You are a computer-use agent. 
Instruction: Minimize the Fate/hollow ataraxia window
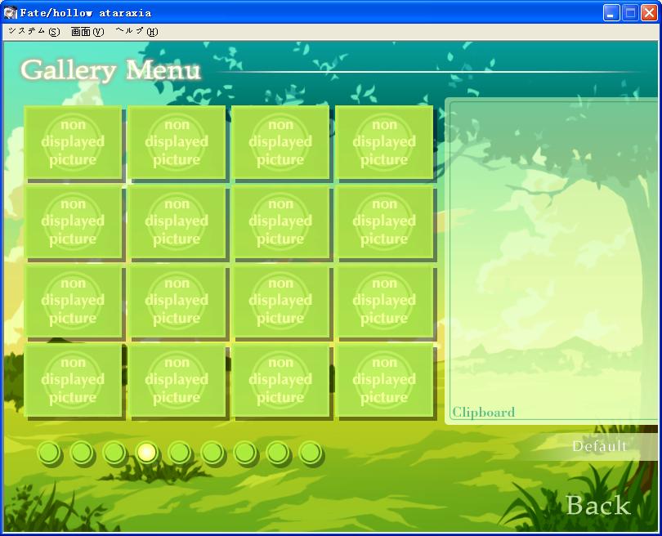611,12
